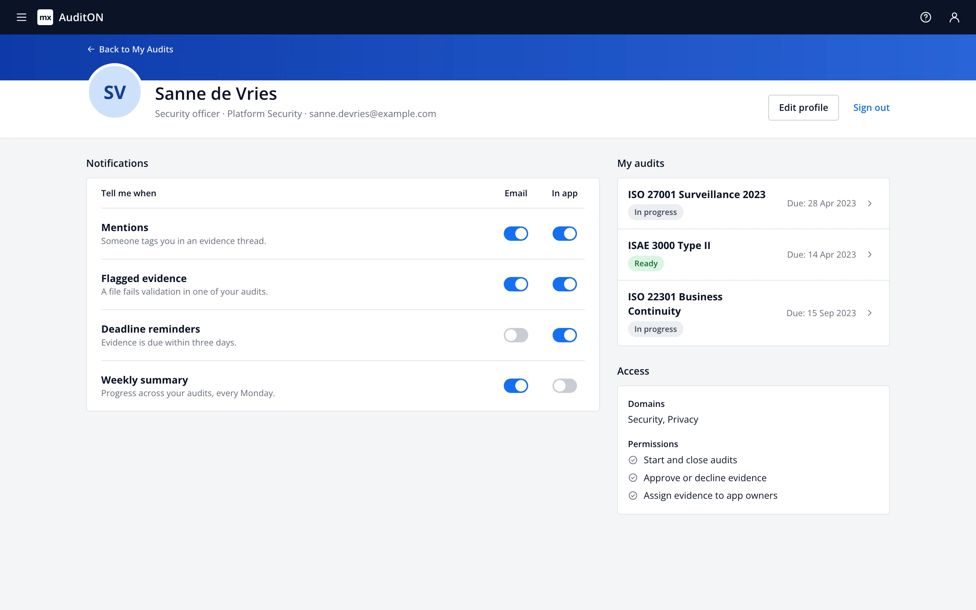Click the SV profile avatar
This screenshot has width=976, height=610.
[115, 92]
